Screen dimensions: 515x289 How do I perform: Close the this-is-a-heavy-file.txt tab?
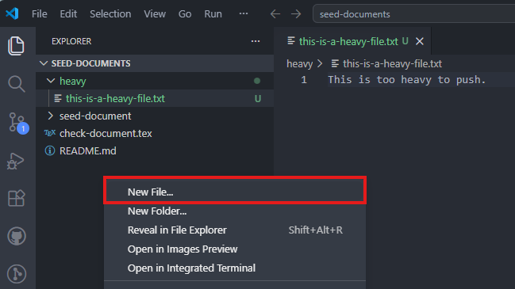click(x=420, y=41)
